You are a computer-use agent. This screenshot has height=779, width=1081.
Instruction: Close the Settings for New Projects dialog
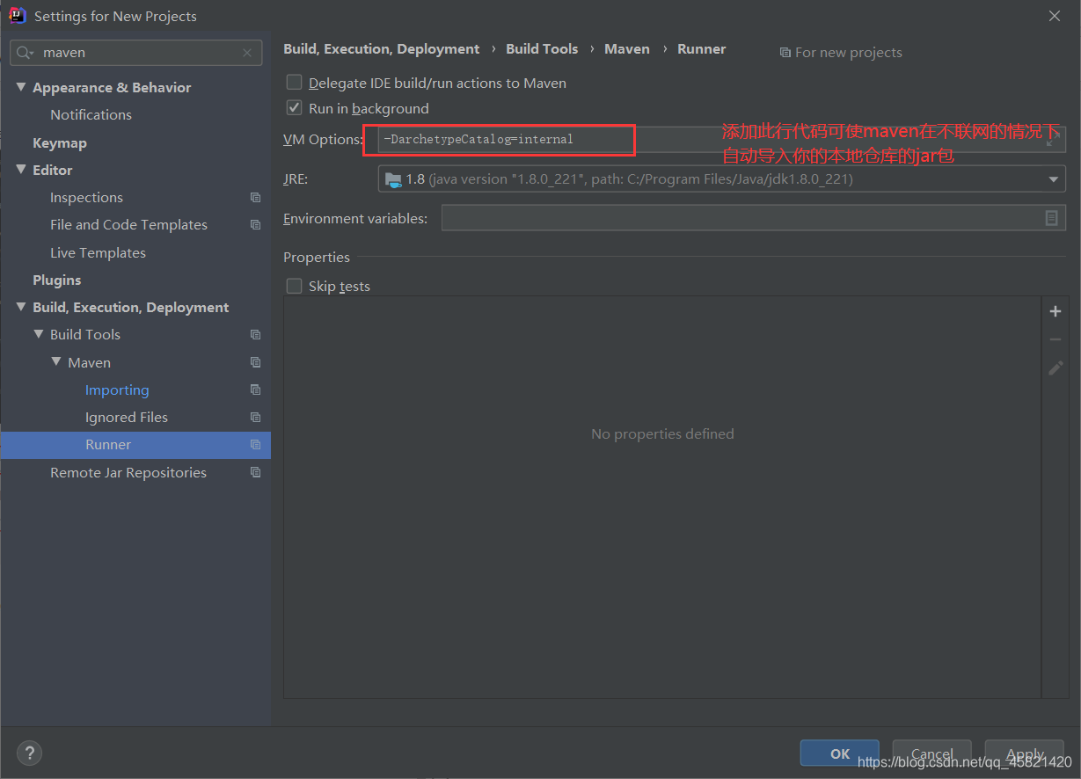click(1055, 16)
